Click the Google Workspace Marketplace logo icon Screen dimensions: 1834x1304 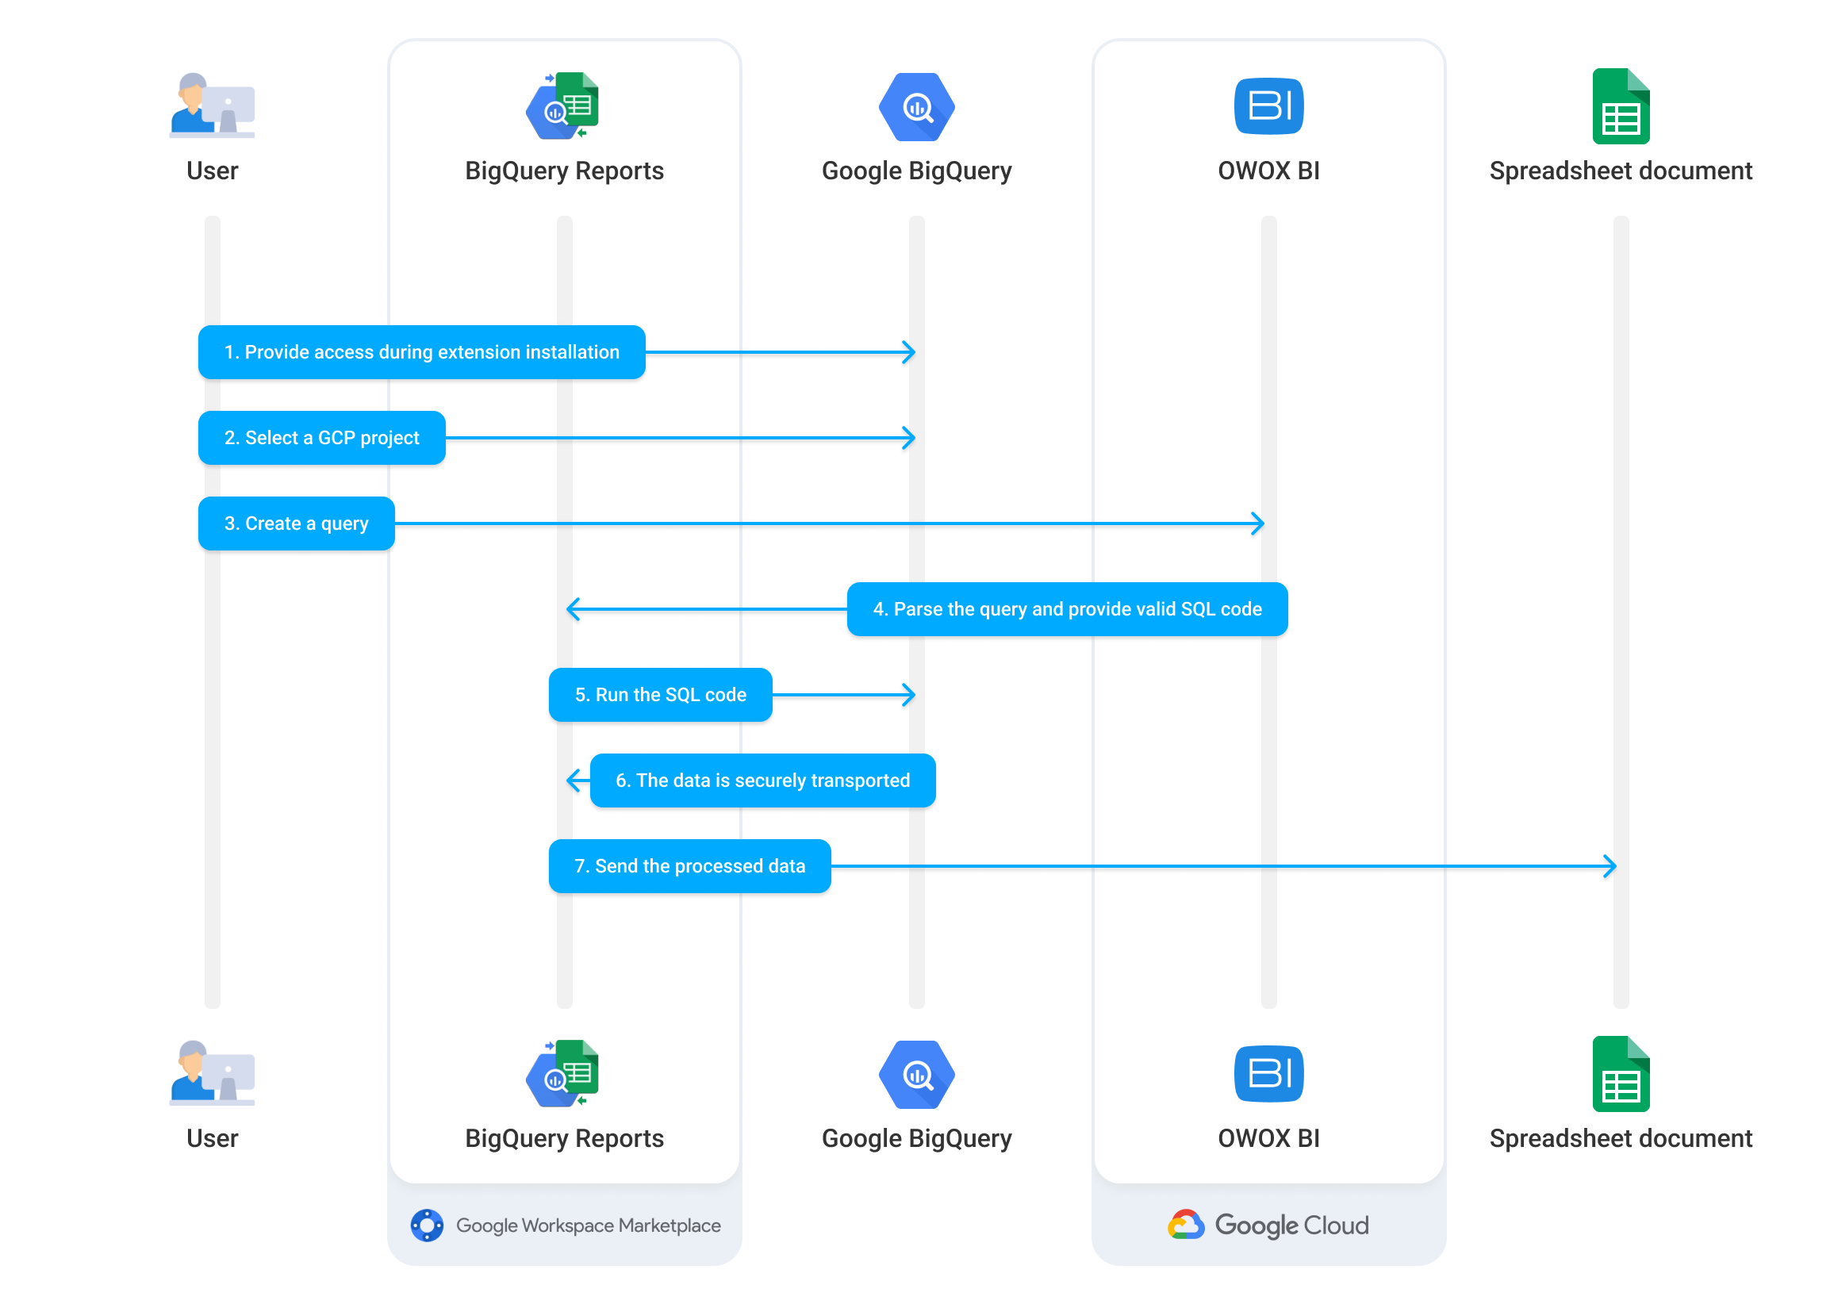pos(427,1225)
